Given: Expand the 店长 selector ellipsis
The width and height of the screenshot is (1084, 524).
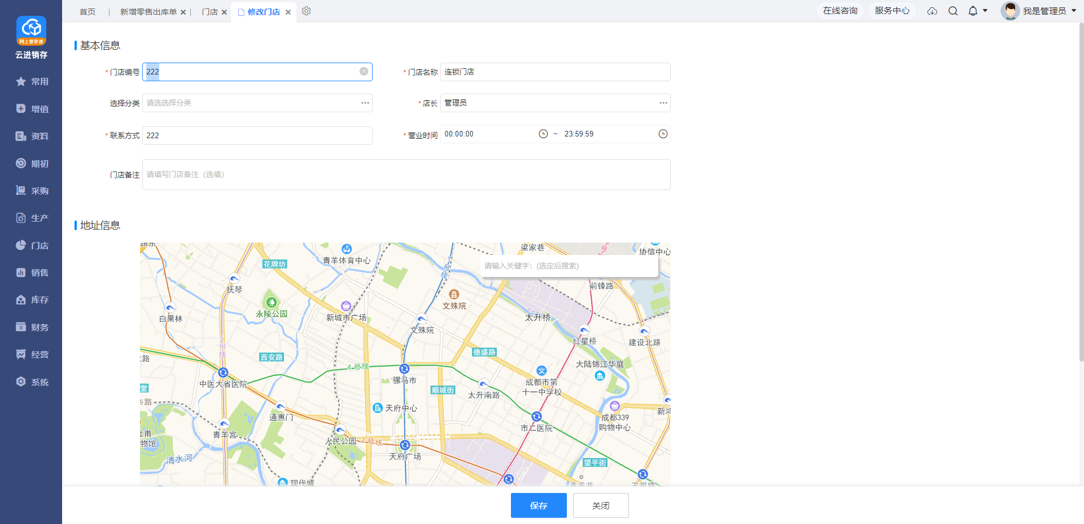Looking at the screenshot, I should tap(663, 103).
